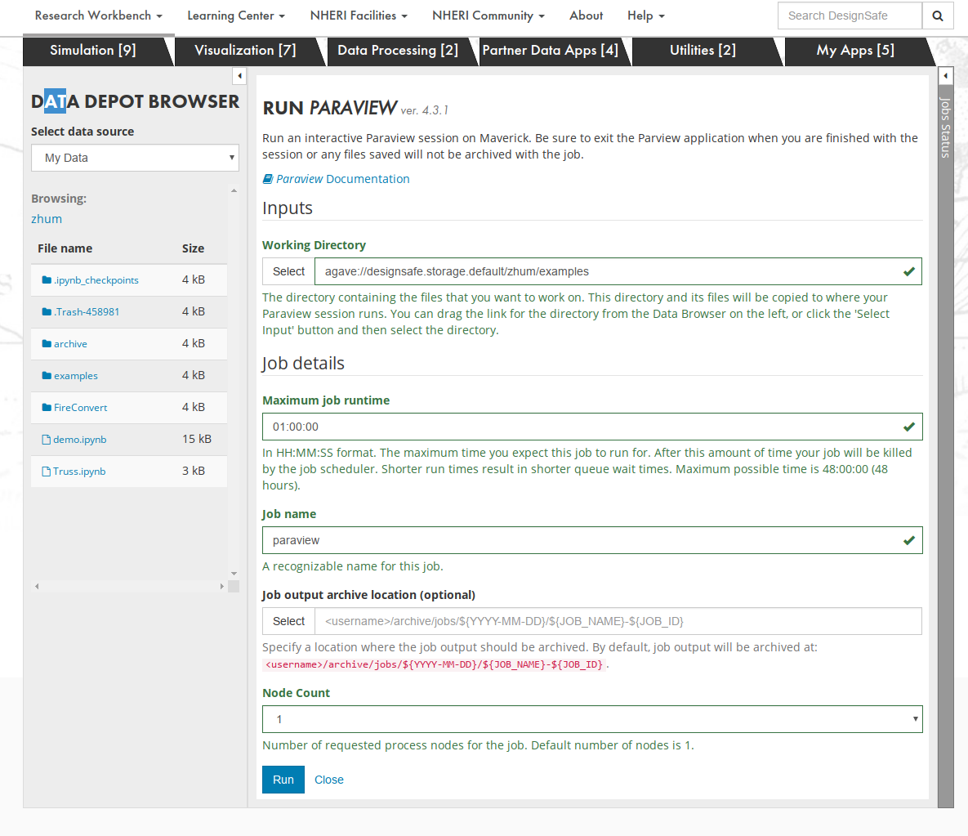Screen dimensions: 968x836
Task: Open the examples folder link
Action: click(75, 376)
